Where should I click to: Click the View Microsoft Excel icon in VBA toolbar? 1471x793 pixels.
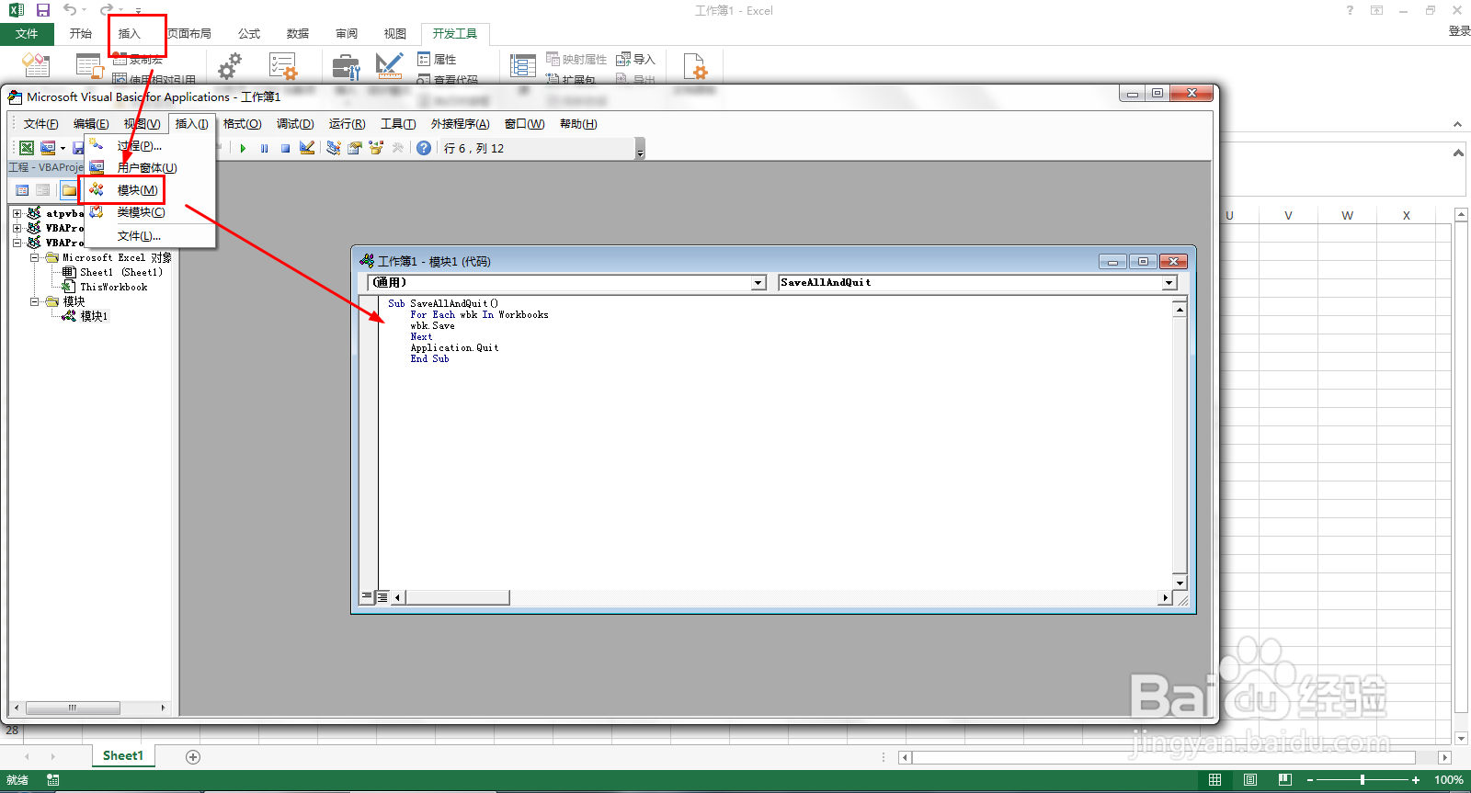point(27,148)
